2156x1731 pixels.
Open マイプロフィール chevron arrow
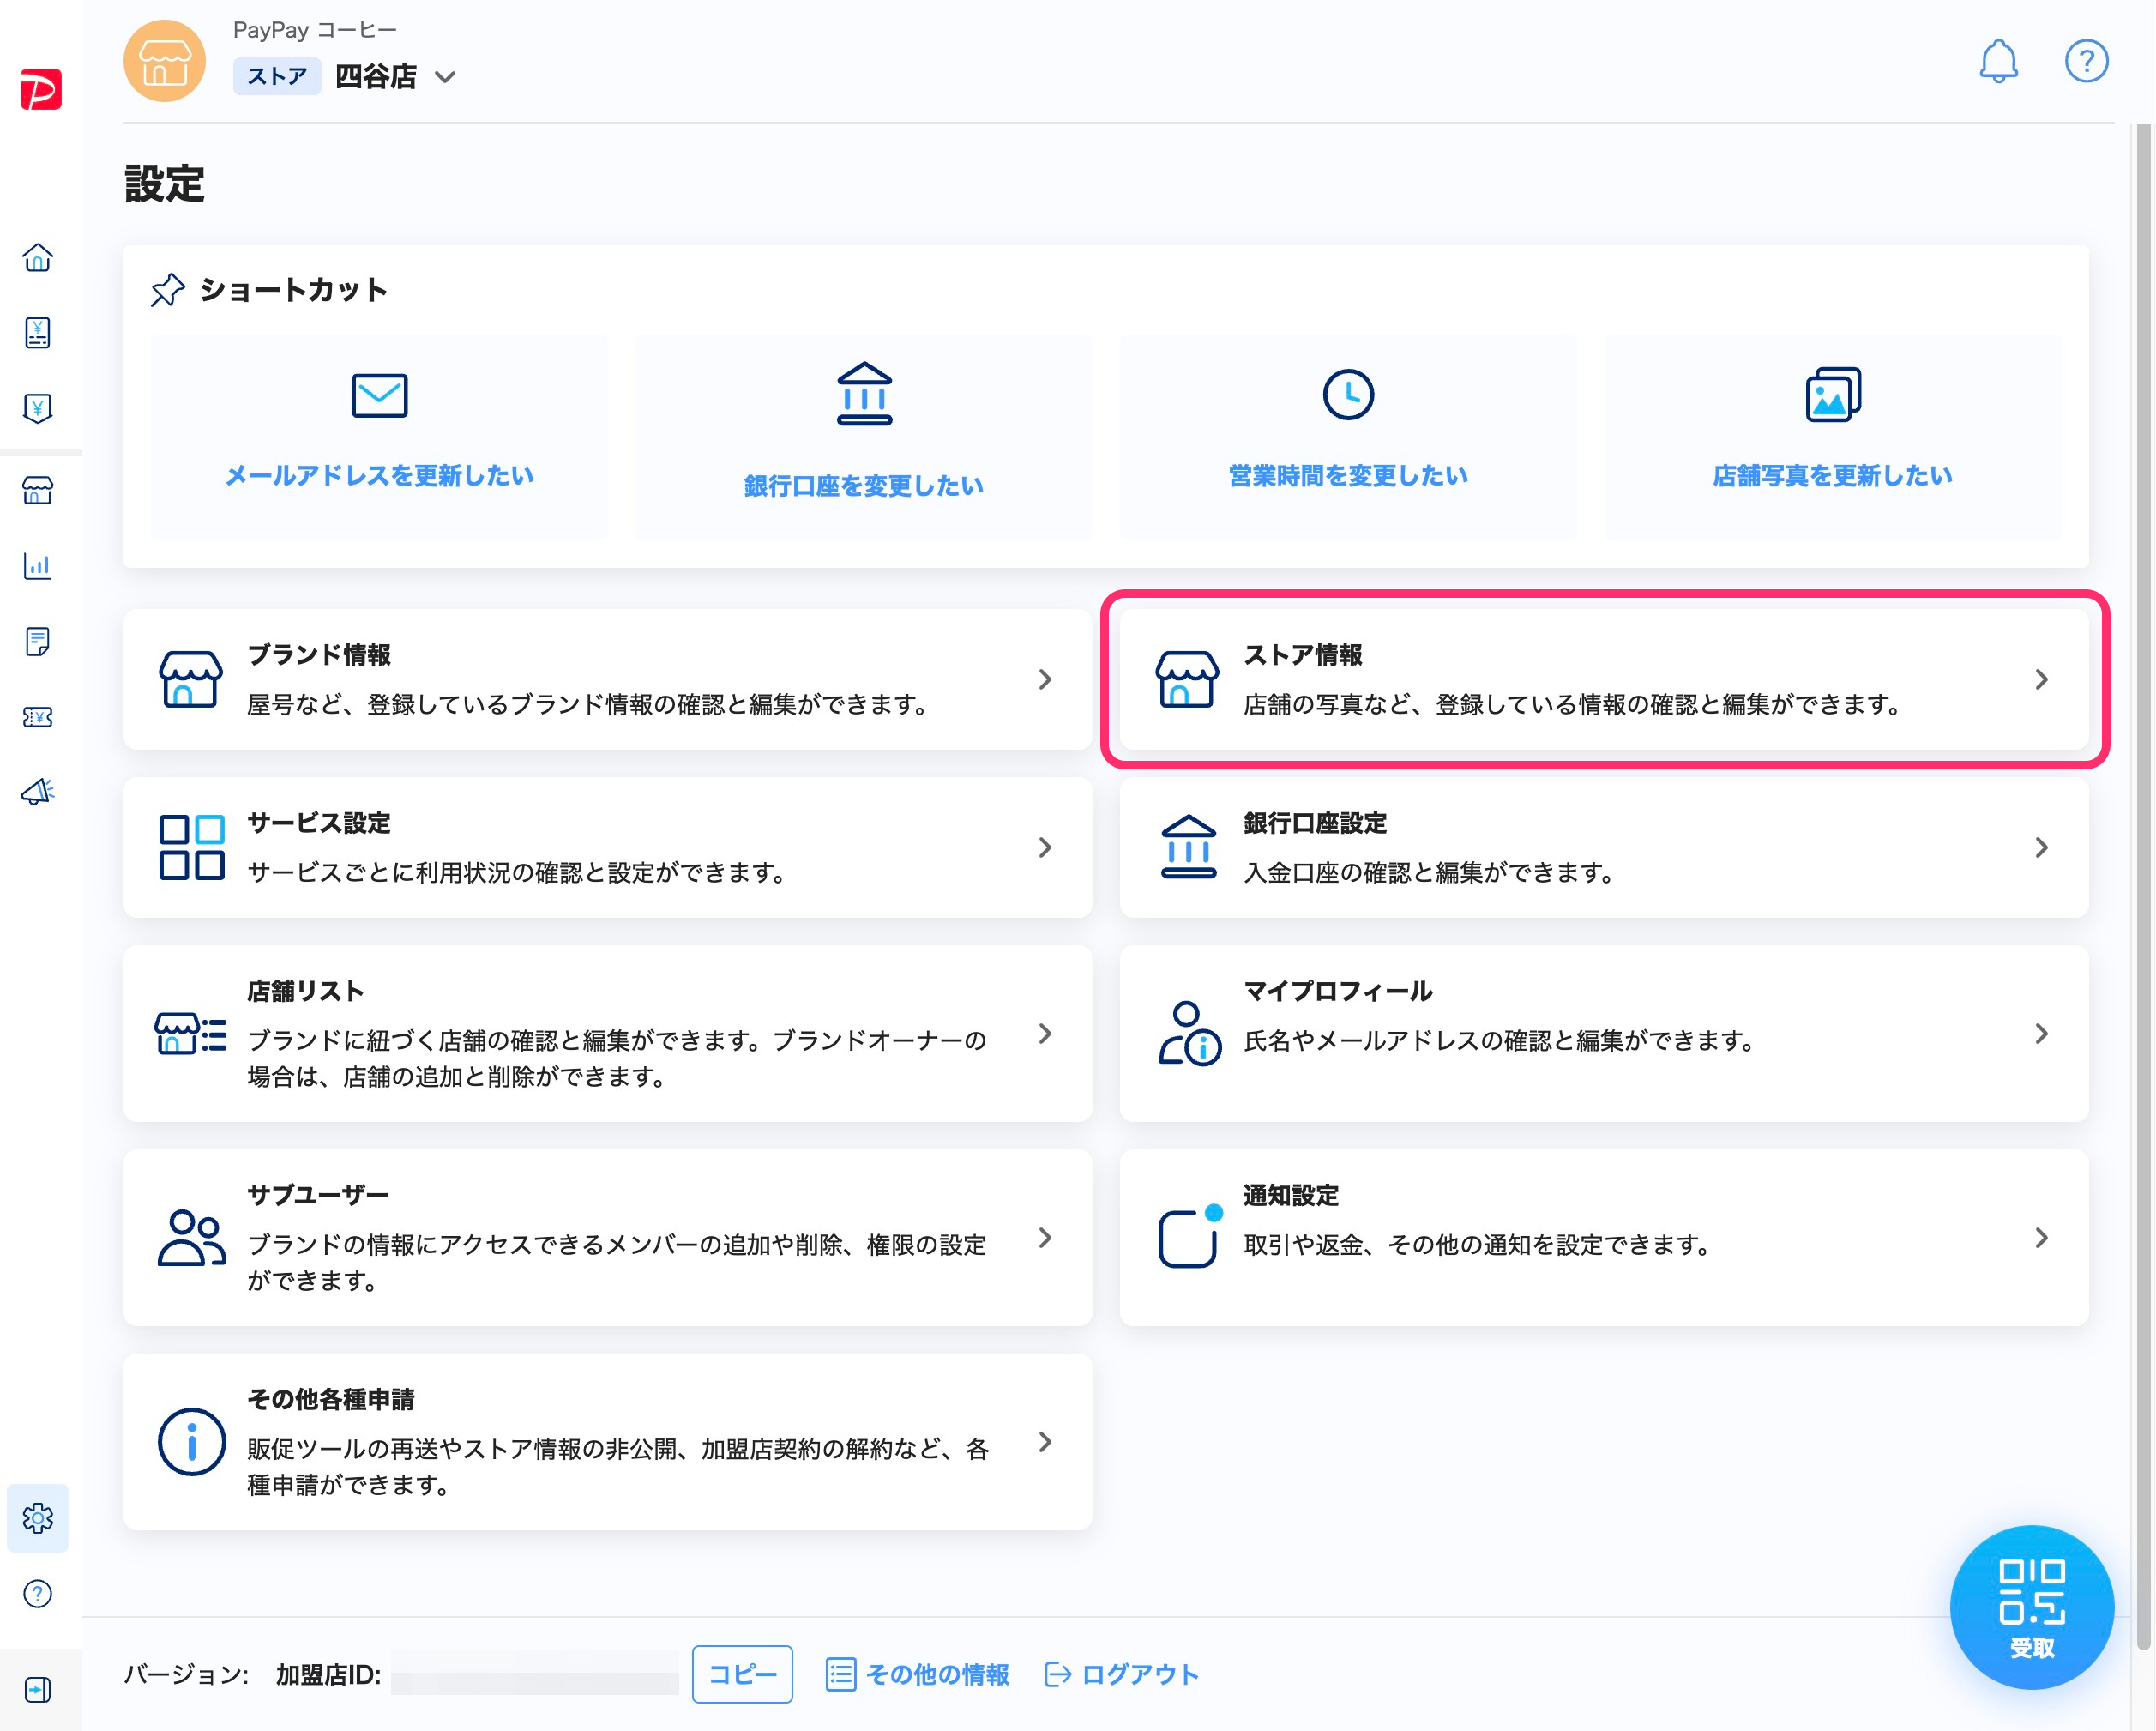tap(2042, 1034)
